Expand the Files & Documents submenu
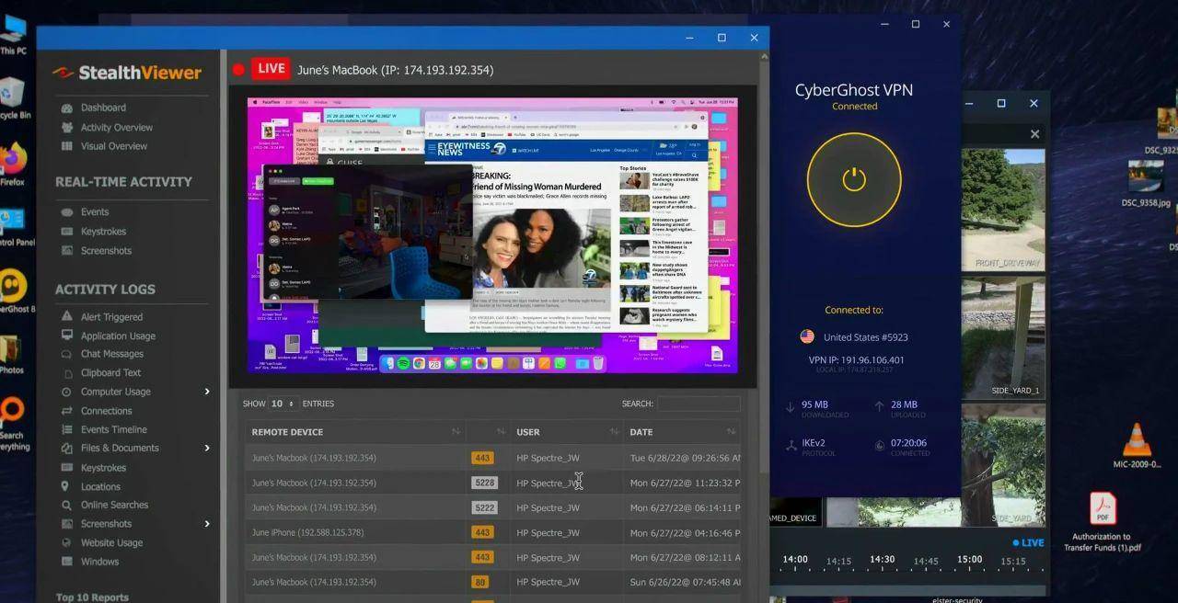The width and height of the screenshot is (1178, 603). pos(207,448)
